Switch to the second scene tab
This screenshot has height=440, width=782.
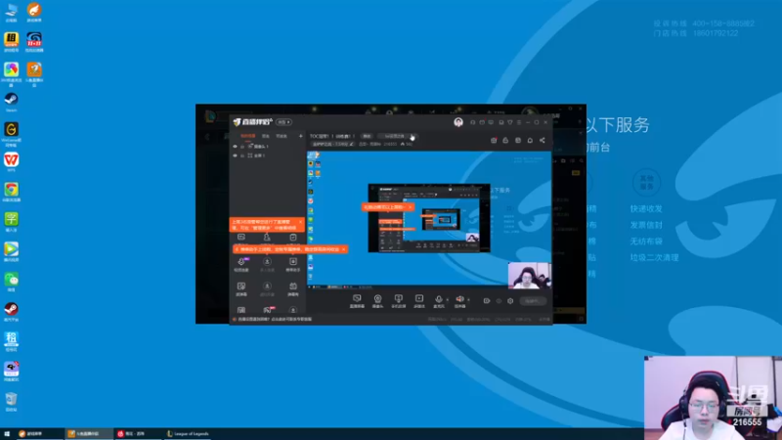click(266, 136)
